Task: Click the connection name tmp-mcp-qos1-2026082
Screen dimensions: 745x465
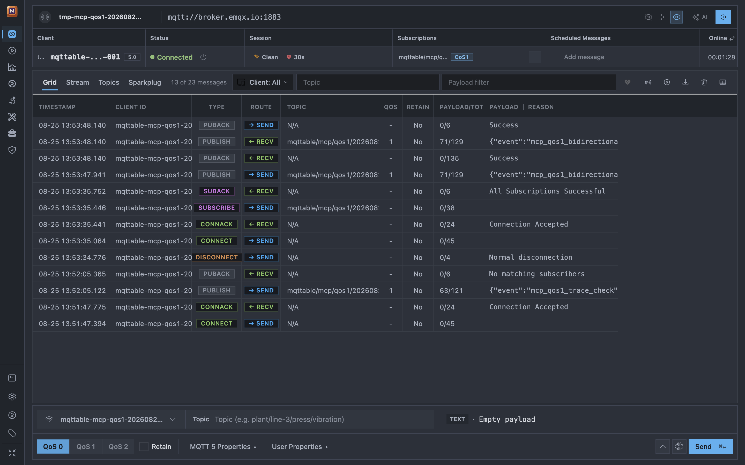Action: click(100, 17)
